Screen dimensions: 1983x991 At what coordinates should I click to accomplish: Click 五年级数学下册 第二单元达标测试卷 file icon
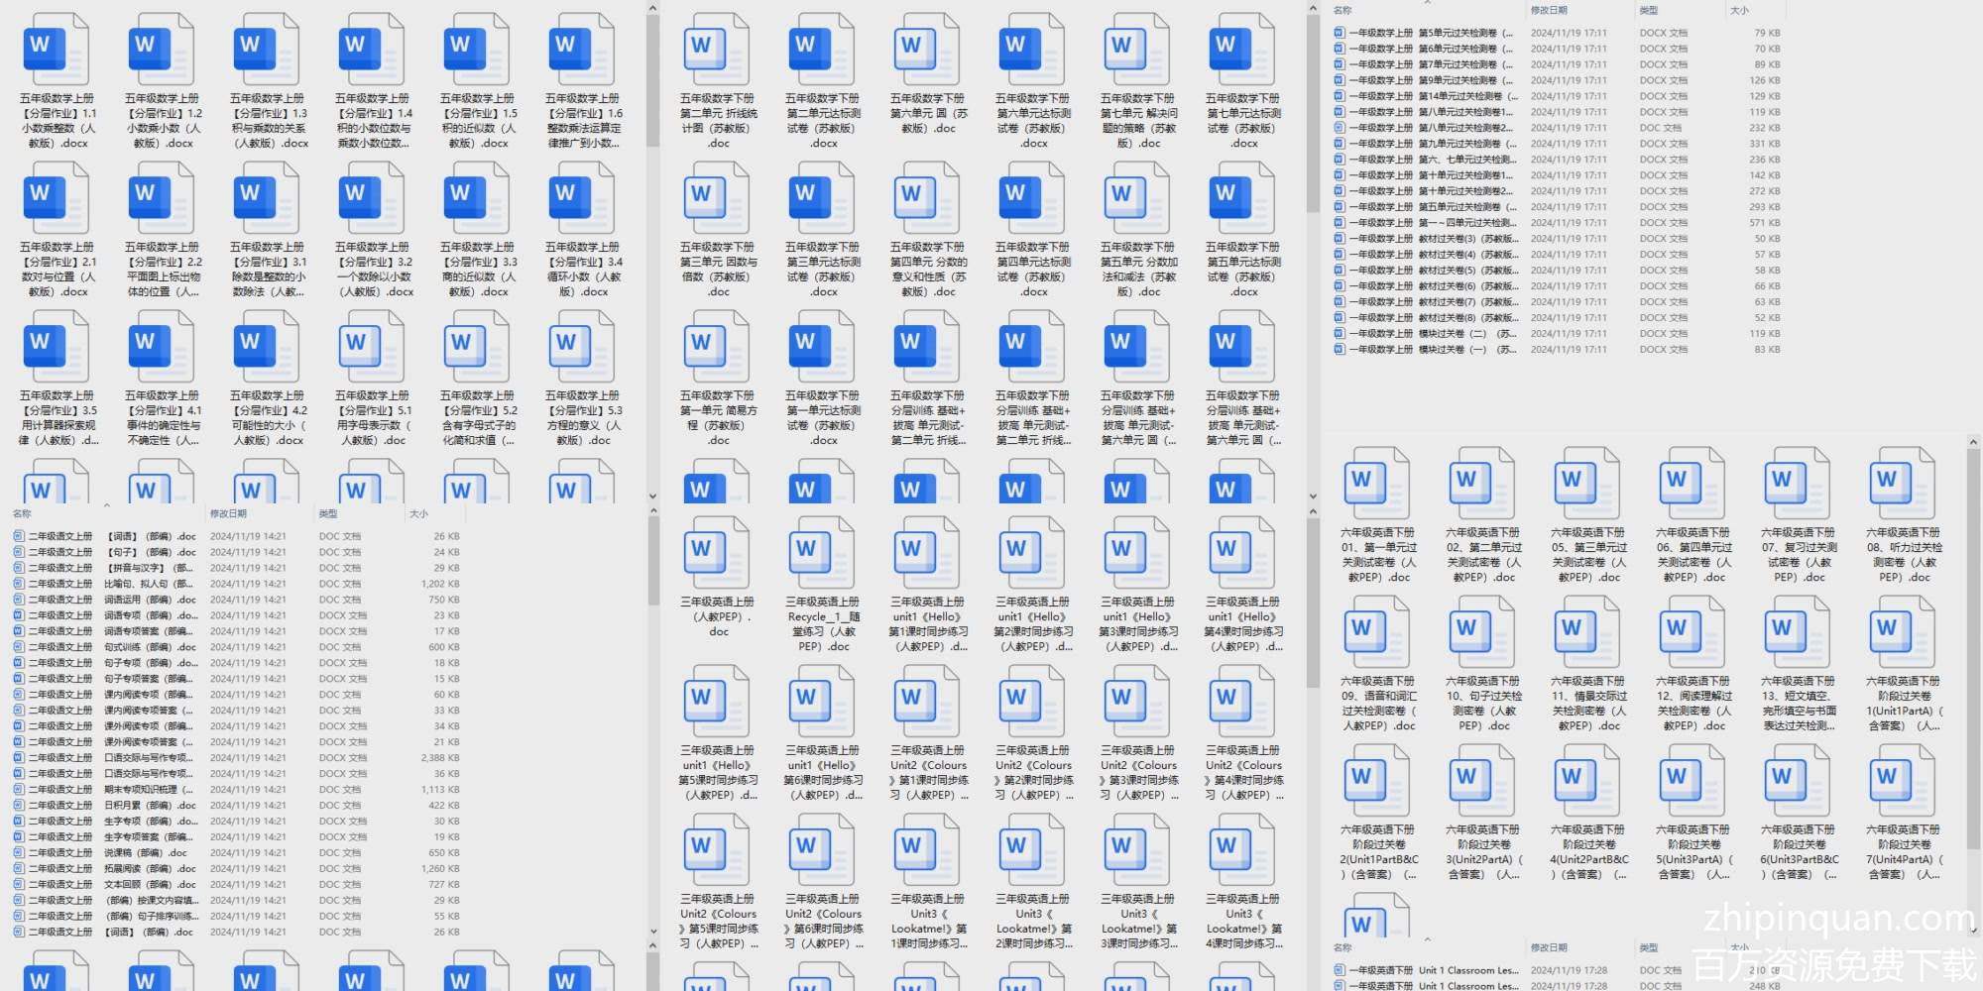[822, 50]
